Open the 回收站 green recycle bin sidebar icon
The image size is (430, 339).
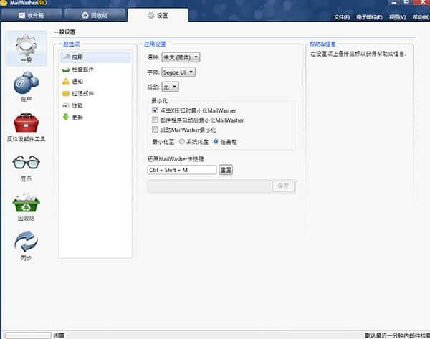tap(26, 207)
